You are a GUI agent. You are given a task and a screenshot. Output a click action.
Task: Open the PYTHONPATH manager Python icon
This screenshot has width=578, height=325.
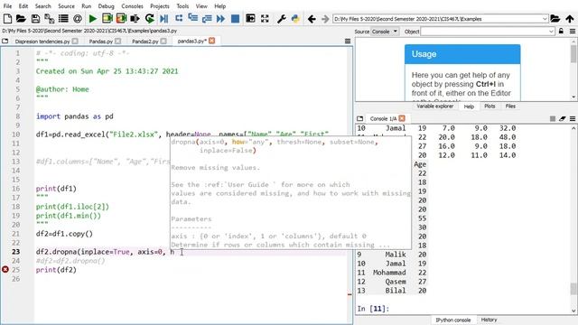[x=295, y=18]
